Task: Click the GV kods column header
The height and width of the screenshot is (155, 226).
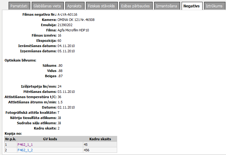Action: tap(50, 139)
